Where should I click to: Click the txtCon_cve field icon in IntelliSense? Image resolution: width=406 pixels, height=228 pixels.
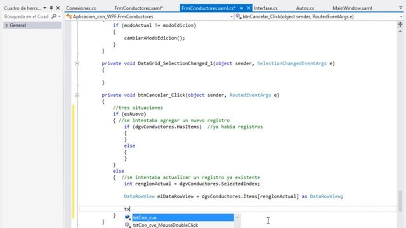[x=128, y=218]
